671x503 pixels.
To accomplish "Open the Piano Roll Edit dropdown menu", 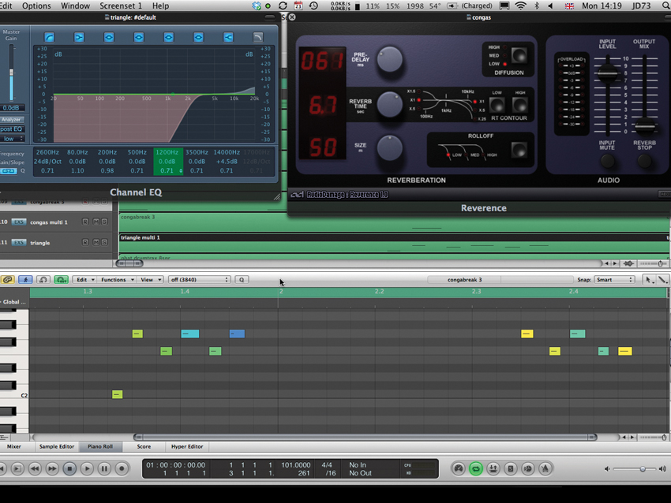I will click(85, 280).
